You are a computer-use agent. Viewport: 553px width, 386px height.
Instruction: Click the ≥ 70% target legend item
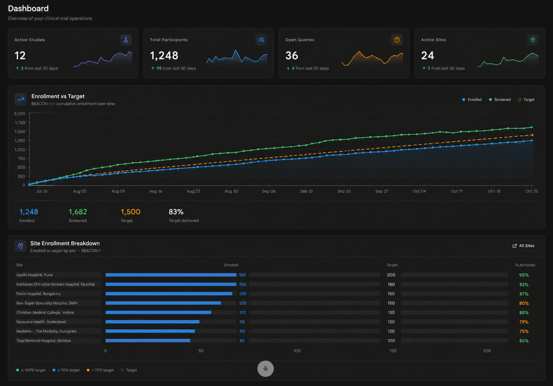click(66, 370)
